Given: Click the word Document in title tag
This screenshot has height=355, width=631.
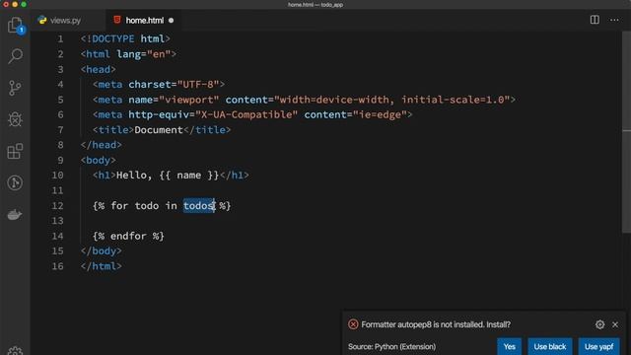Looking at the screenshot, I should (x=159, y=129).
